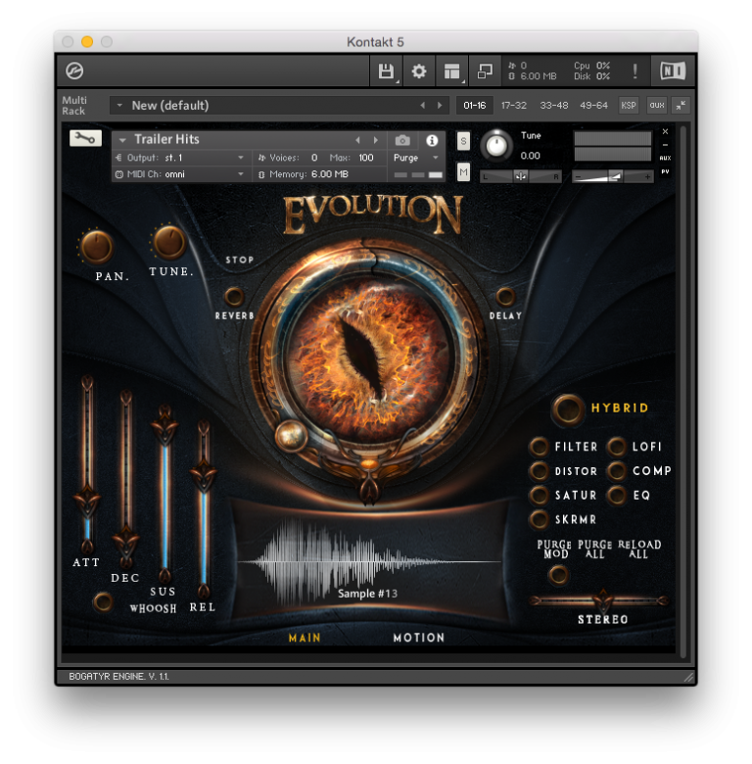The width and height of the screenshot is (752, 764).
Task: Click the Solo S button
Action: 463,140
